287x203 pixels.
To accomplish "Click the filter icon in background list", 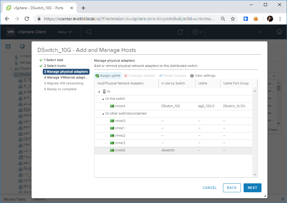I will pyautogui.click(x=274, y=76).
